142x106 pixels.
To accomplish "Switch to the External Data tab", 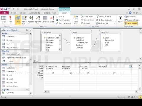I will 35,13.
